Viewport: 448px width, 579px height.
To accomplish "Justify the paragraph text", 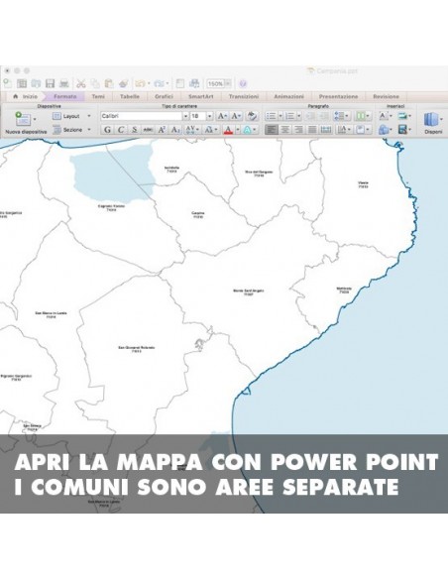I will 312,130.
